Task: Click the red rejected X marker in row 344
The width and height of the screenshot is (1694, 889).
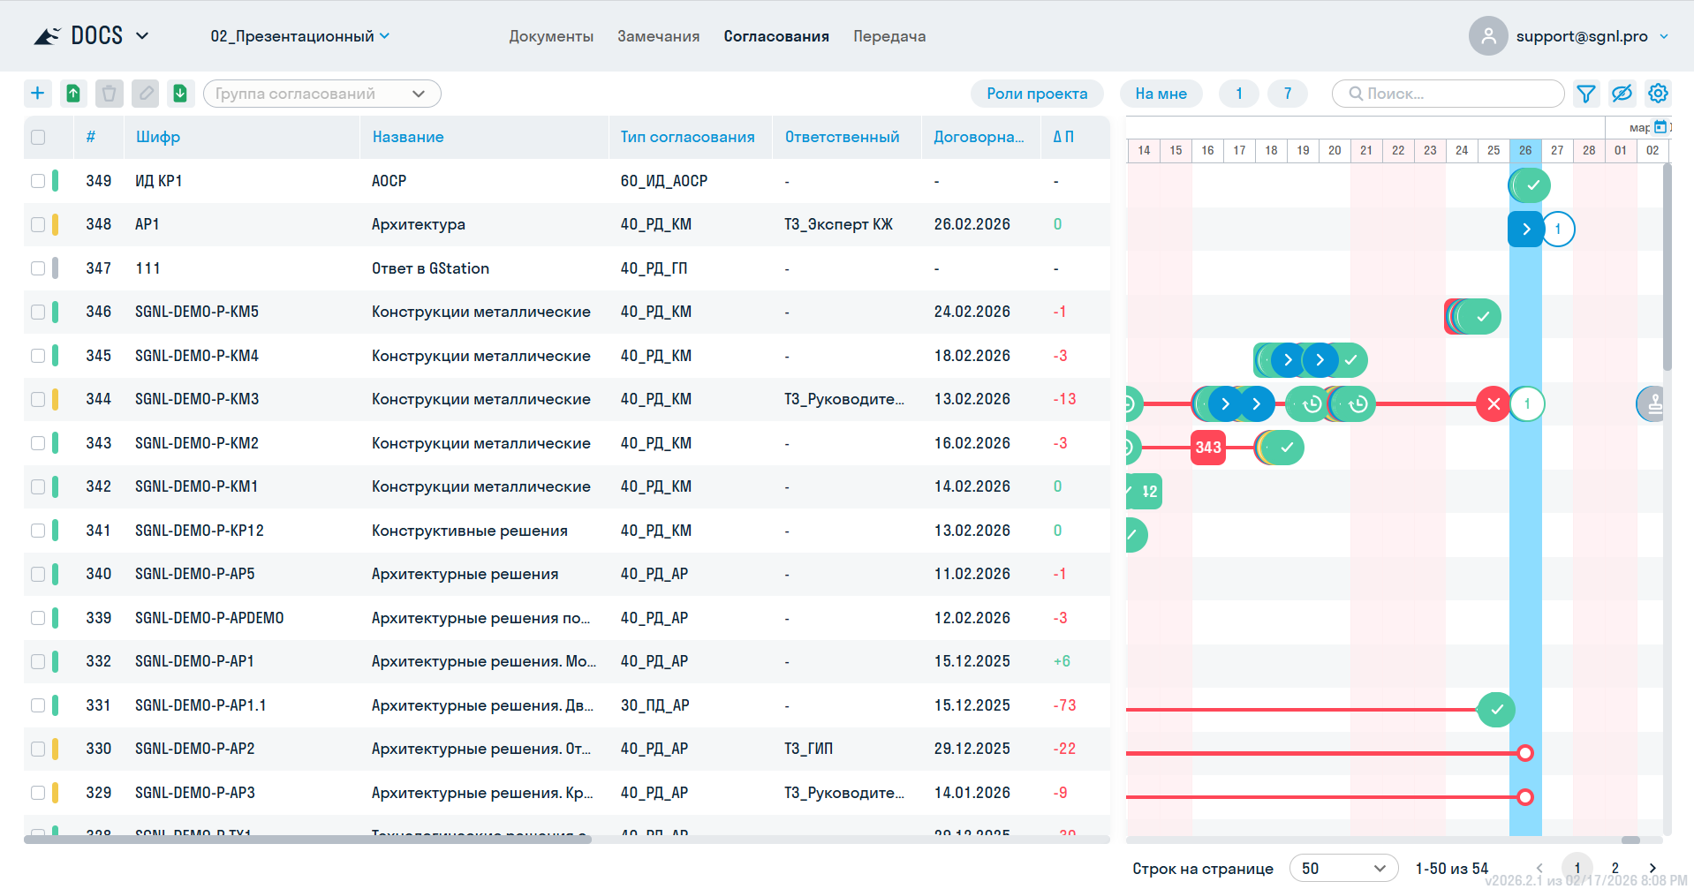Action: (1493, 404)
